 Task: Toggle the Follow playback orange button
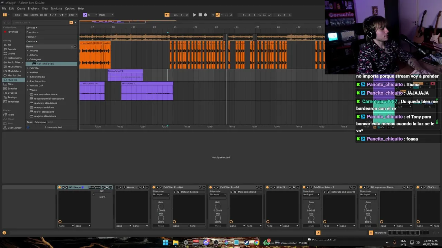pos(167,15)
